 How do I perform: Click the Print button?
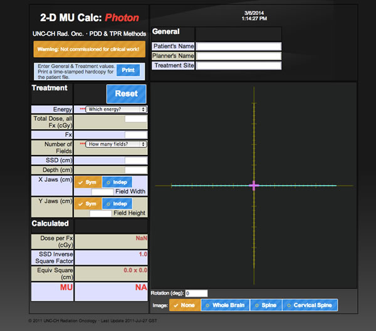pos(128,70)
